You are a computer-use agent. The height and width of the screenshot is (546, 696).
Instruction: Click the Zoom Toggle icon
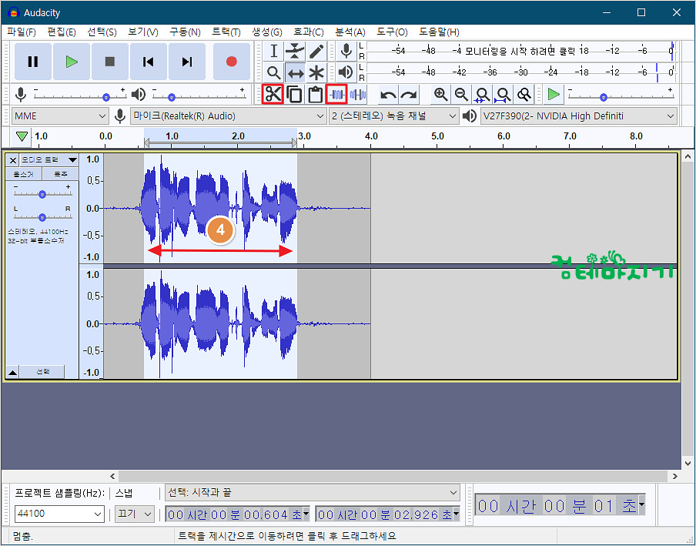click(x=524, y=94)
